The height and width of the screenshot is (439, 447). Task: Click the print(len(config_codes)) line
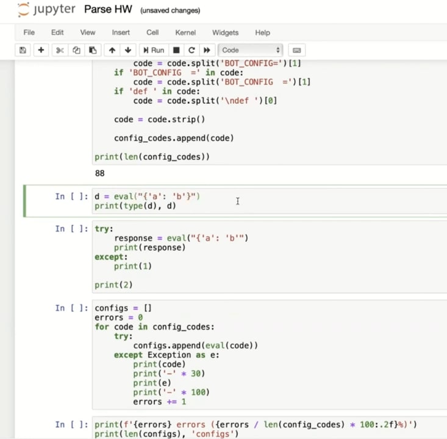coord(152,157)
